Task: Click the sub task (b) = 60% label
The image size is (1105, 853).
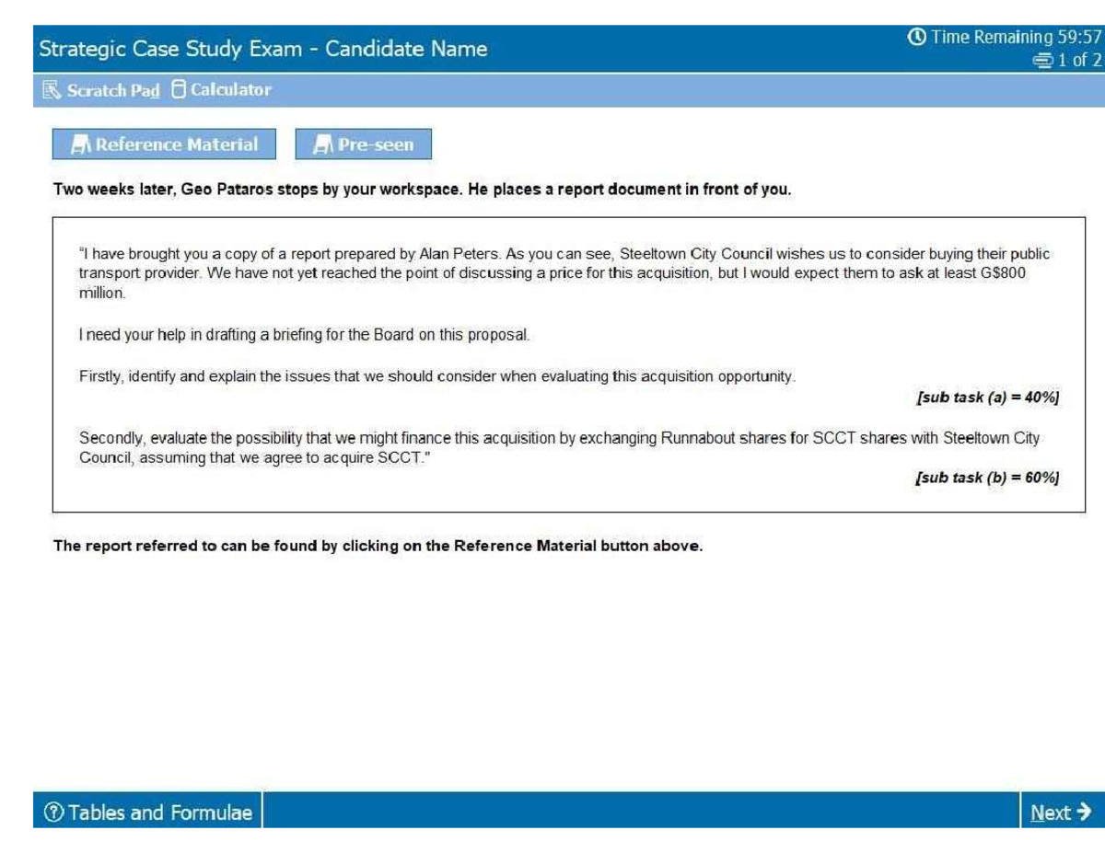Action: point(987,478)
